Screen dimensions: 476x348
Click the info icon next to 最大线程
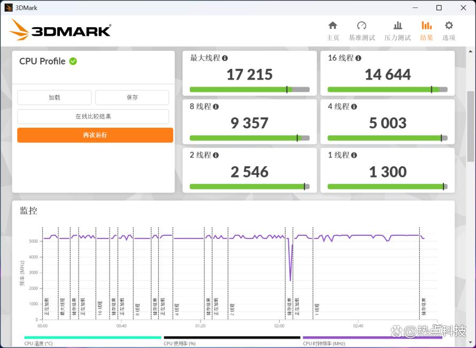(225, 58)
